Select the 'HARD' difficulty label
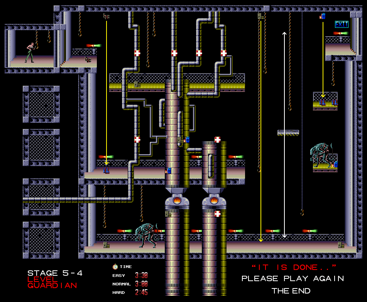This screenshot has height=302, width=367. tap(118, 292)
